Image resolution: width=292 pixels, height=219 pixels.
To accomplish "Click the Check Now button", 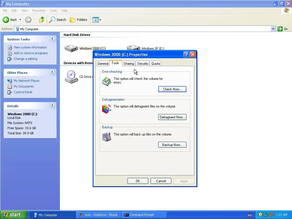I will pyautogui.click(x=172, y=89).
